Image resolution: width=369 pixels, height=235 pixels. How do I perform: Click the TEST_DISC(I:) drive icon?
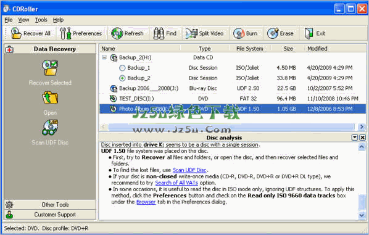[113, 98]
